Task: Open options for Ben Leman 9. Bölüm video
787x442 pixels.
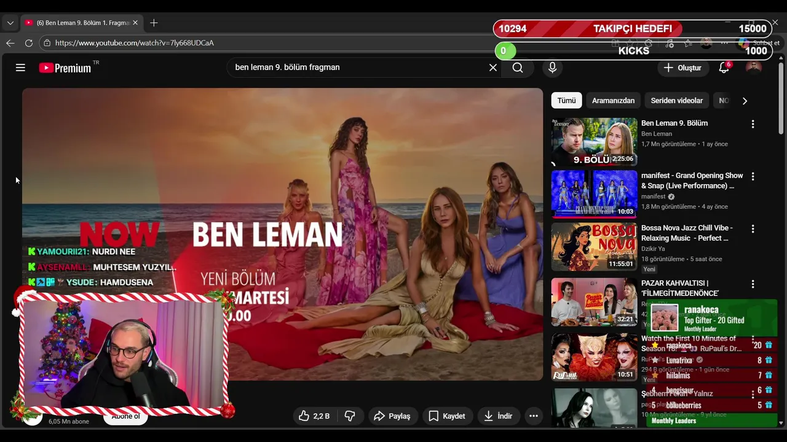Action: pos(753,124)
